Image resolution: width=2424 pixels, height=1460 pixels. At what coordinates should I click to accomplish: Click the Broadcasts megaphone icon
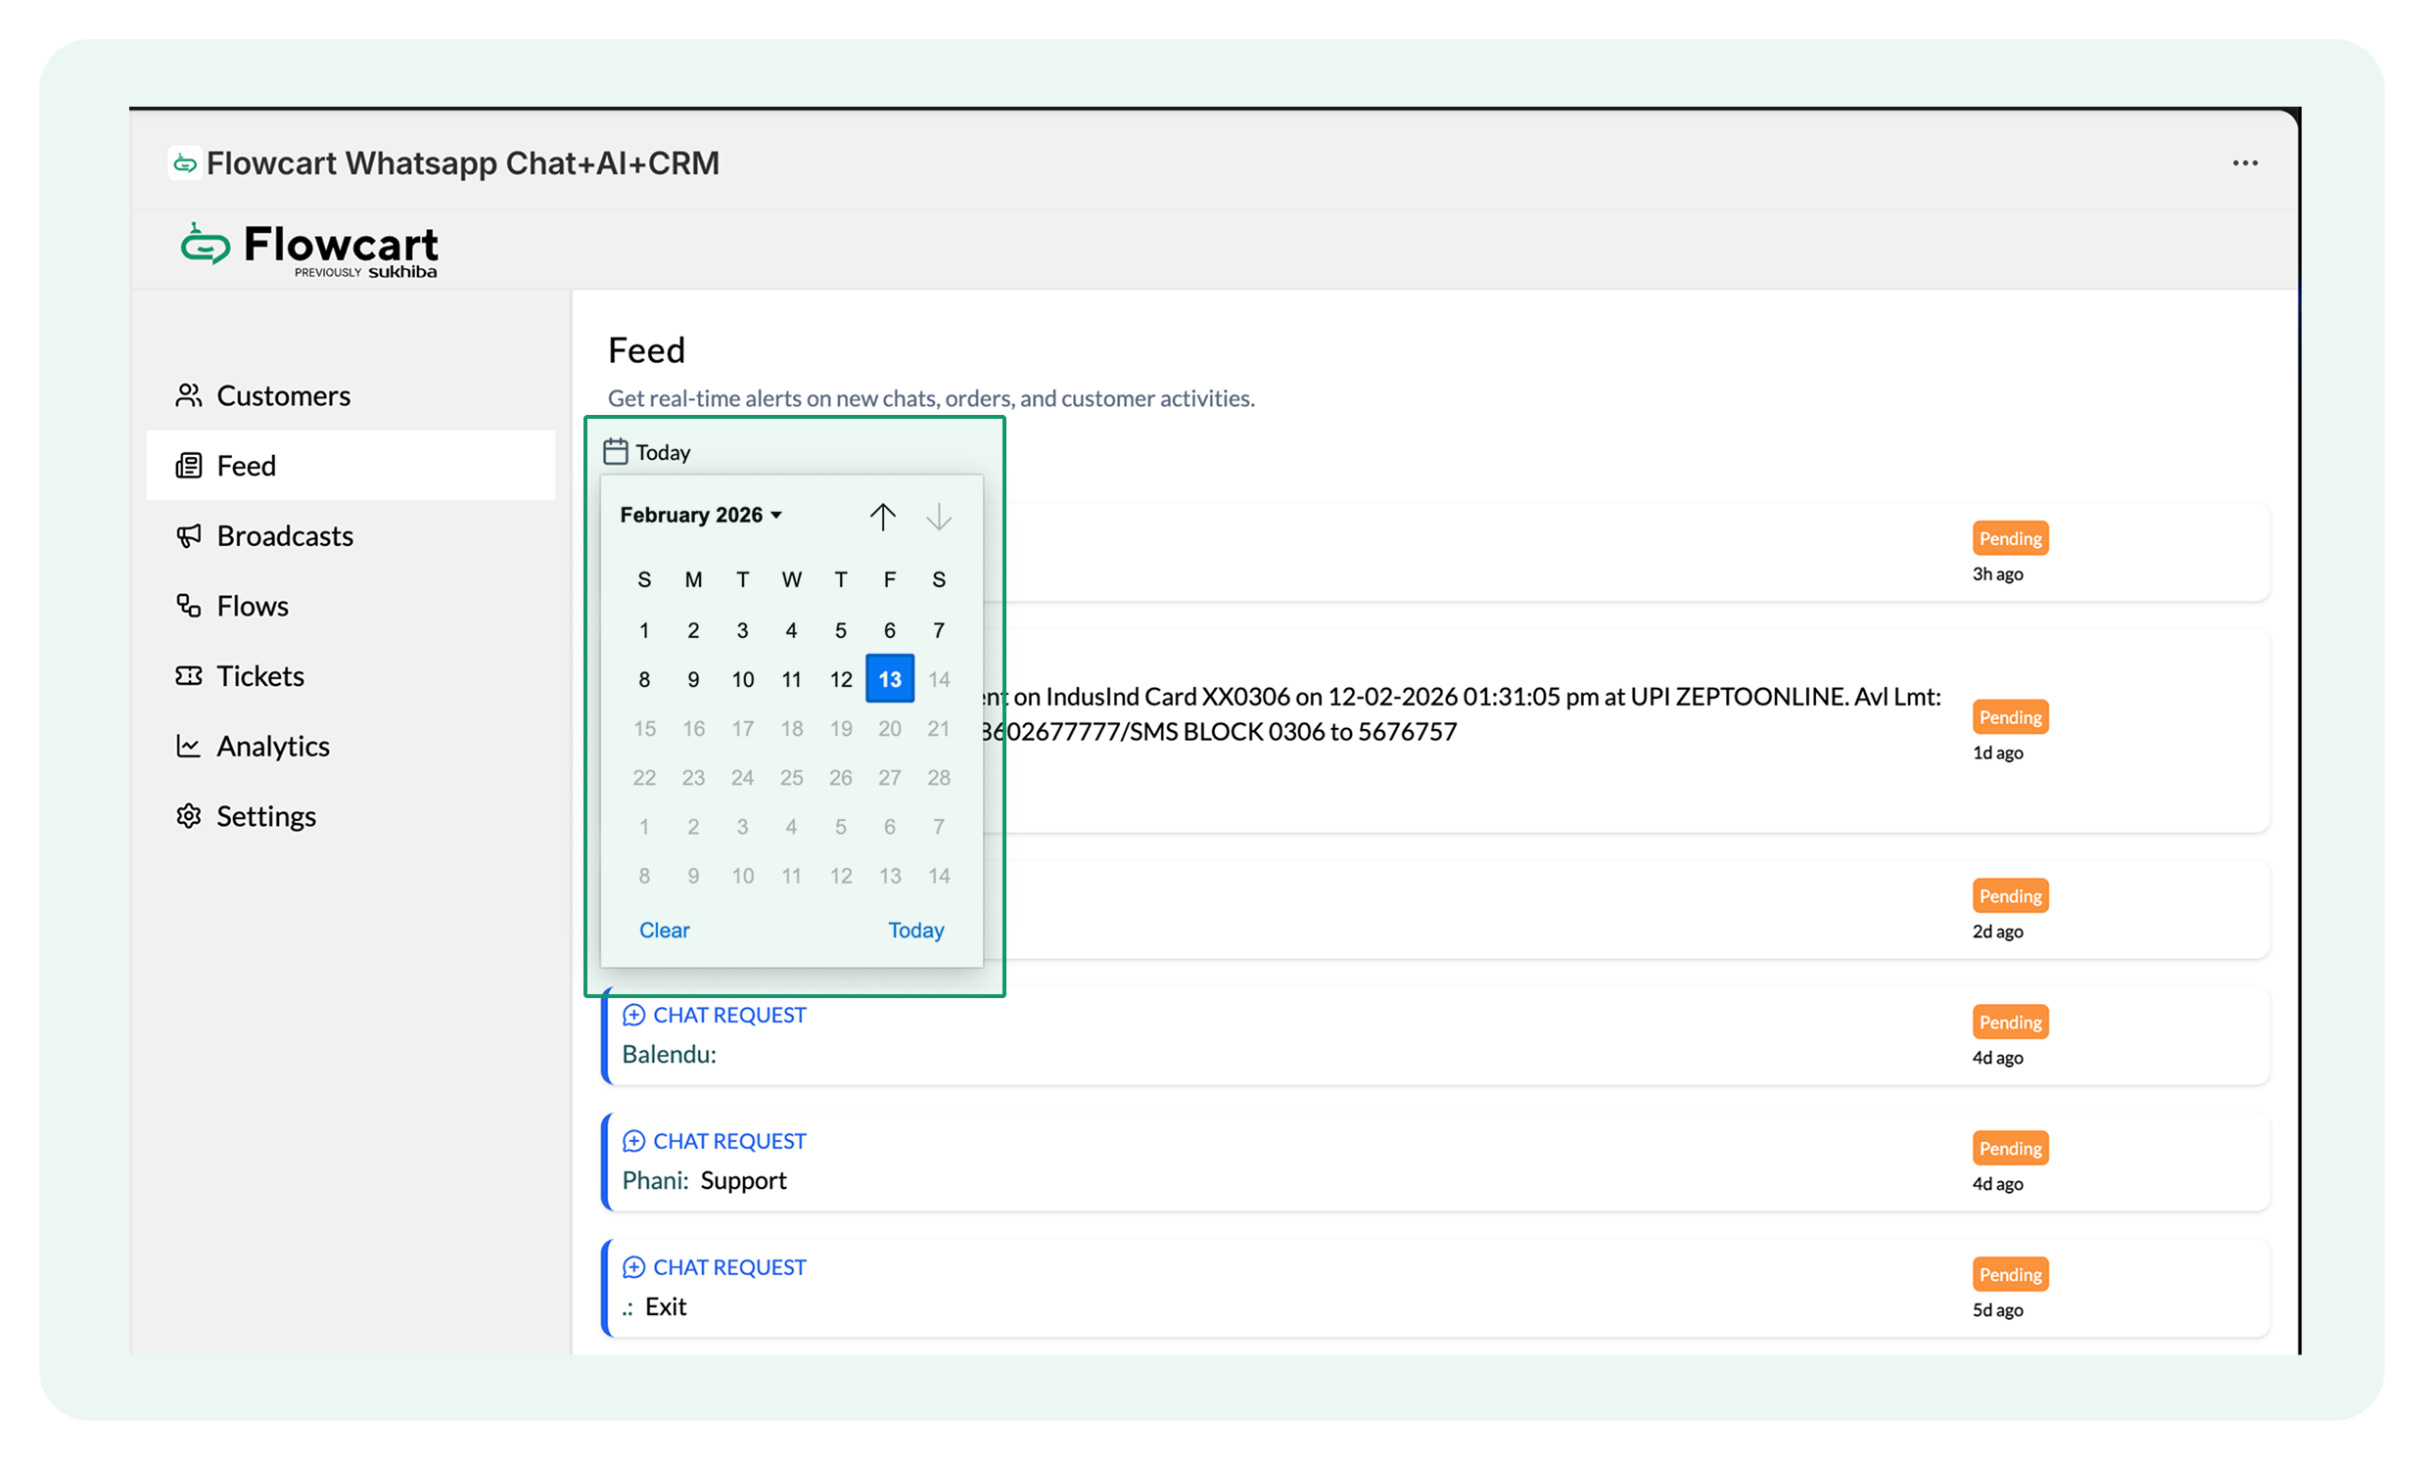188,536
